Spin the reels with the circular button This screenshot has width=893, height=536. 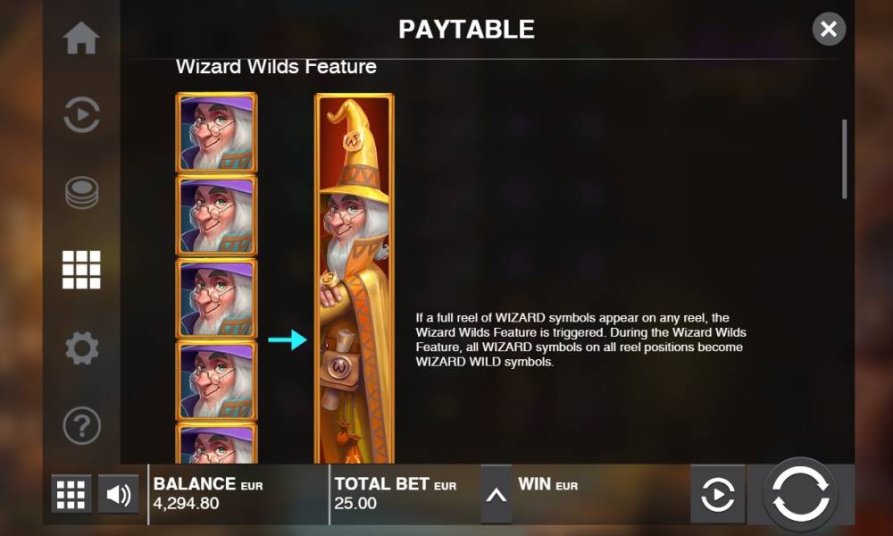coord(800,494)
